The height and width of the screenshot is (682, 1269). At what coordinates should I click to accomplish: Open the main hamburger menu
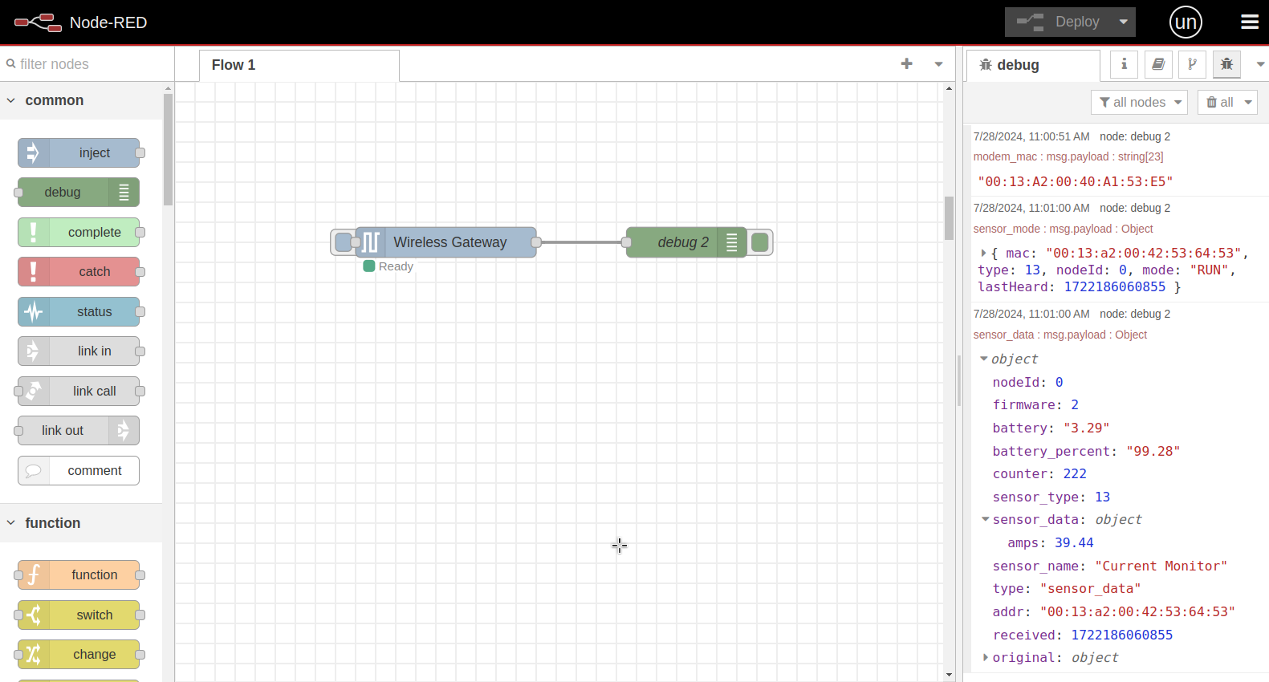(x=1250, y=22)
